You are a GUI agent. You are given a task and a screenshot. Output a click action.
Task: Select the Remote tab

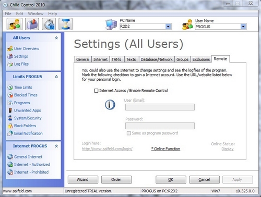point(220,59)
